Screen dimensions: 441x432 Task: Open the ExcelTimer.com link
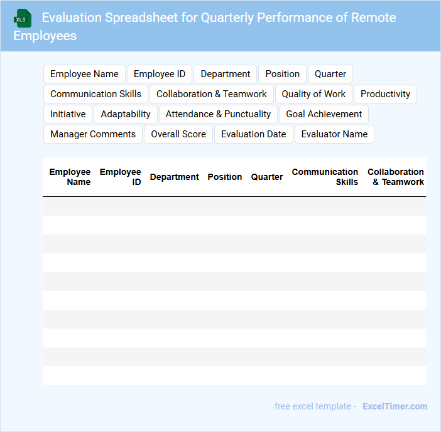(395, 406)
